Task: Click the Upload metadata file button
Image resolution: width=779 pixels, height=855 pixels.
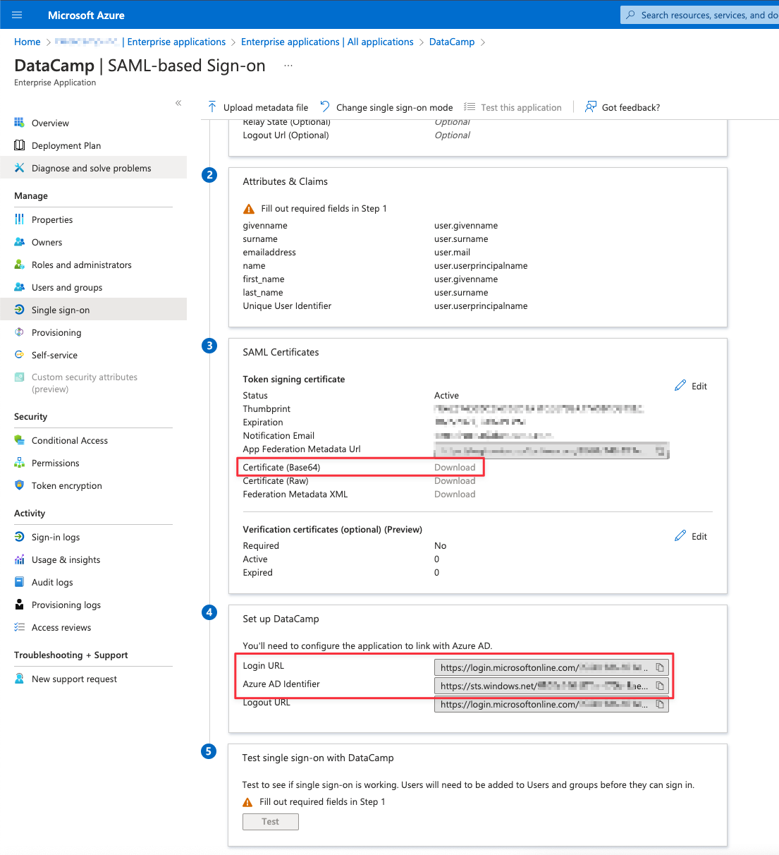Action: [x=258, y=107]
